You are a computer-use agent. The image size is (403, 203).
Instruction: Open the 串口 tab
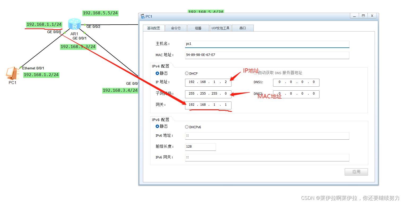pos(243,28)
